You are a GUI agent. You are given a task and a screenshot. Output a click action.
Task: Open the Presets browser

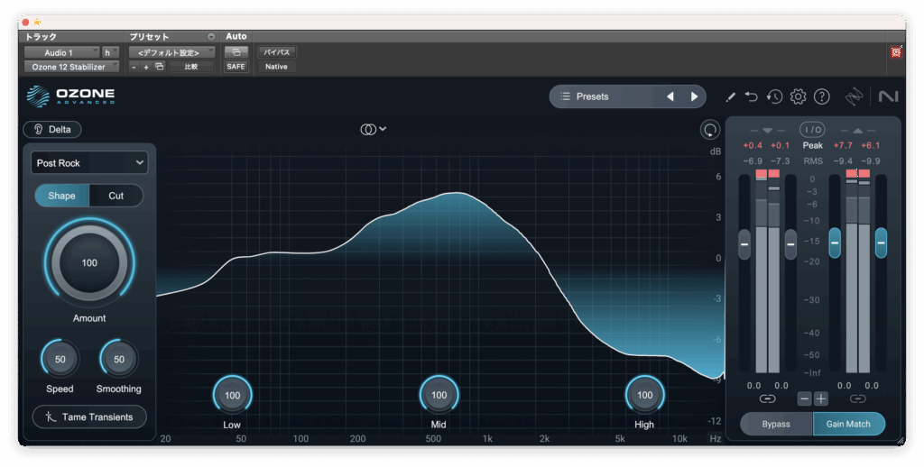(x=601, y=96)
